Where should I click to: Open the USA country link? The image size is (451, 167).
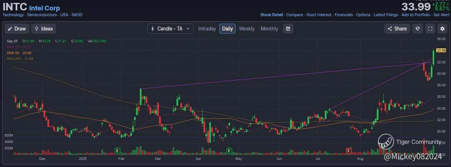click(64, 15)
